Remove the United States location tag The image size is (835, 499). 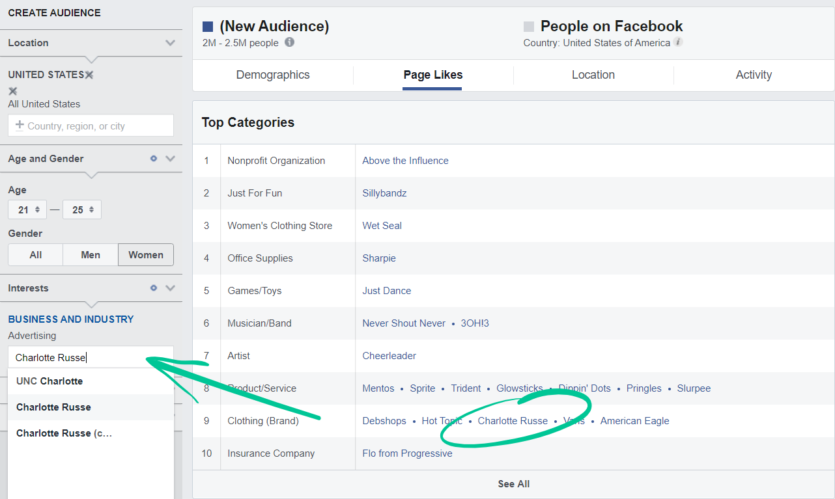[89, 75]
